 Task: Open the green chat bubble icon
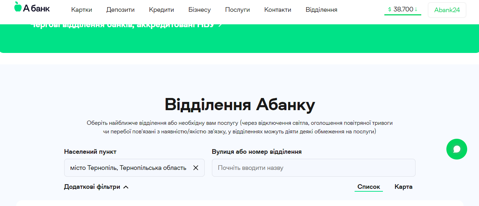click(457, 149)
